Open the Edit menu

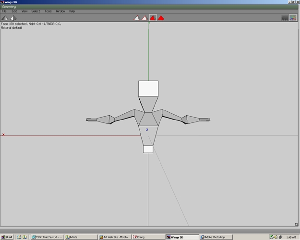pos(14,12)
